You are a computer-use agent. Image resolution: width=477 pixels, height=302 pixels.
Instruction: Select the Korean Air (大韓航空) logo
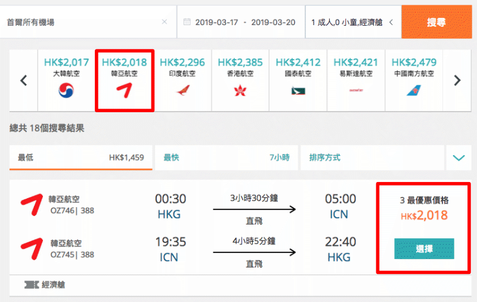click(66, 90)
